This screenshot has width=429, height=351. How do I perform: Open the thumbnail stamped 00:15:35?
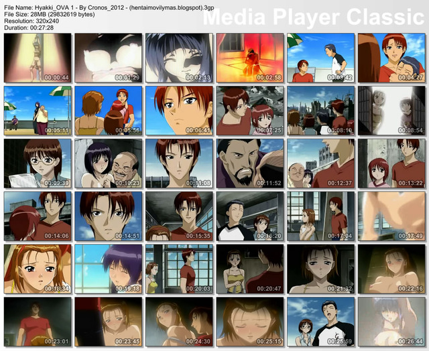179,216
